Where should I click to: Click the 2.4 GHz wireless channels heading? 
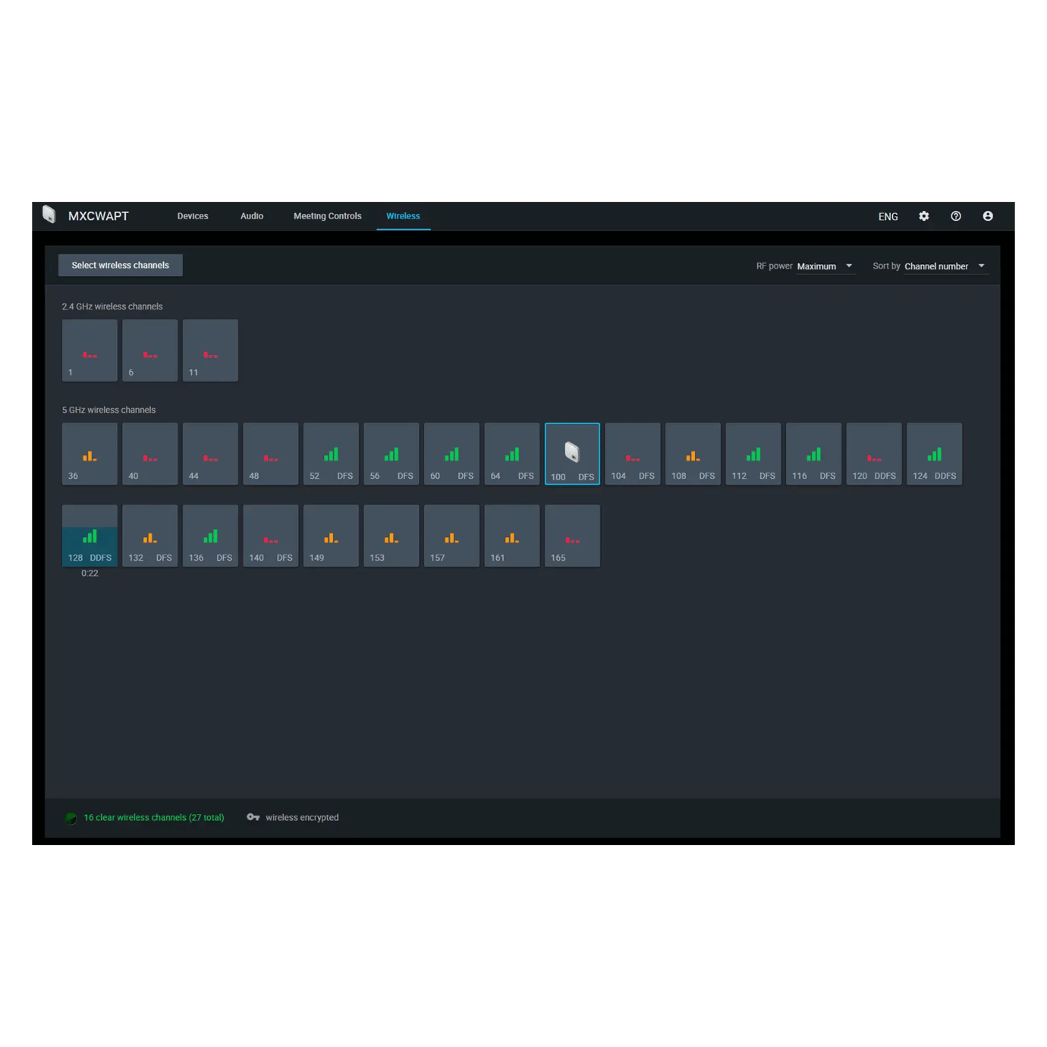[112, 307]
